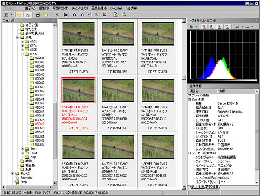This screenshot has height=196, width=260.
Task: Select the red-framed thumbnail 171B7153.JPG
Action: click(79, 90)
